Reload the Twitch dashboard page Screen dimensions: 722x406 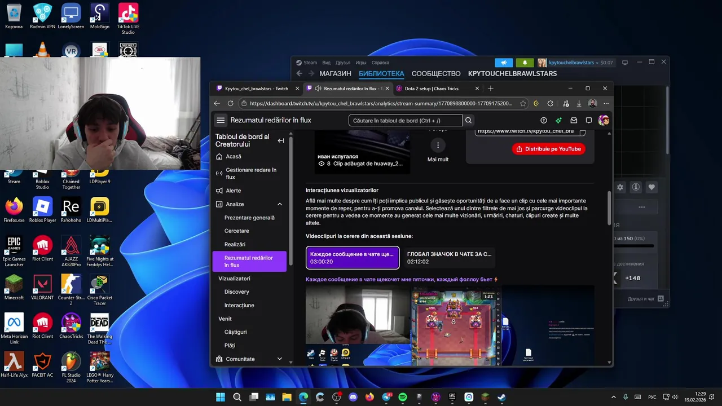230,103
